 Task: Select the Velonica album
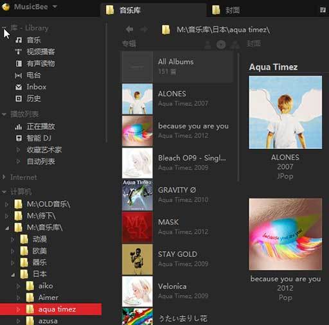(177, 292)
